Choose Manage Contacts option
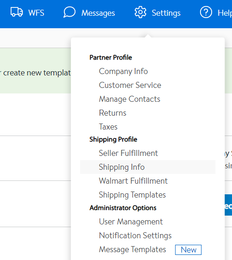The height and width of the screenshot is (260, 232). [x=130, y=99]
